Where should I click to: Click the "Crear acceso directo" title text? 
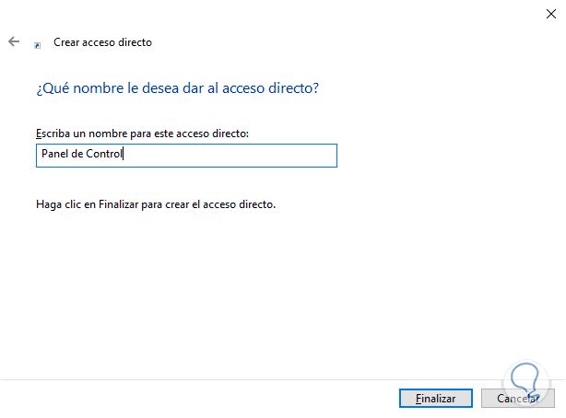click(x=102, y=42)
